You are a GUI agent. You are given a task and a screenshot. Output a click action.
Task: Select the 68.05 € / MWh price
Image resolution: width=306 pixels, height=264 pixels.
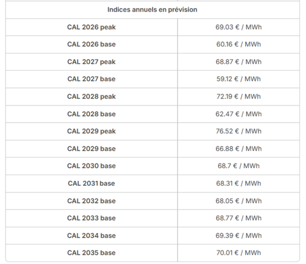(238, 201)
